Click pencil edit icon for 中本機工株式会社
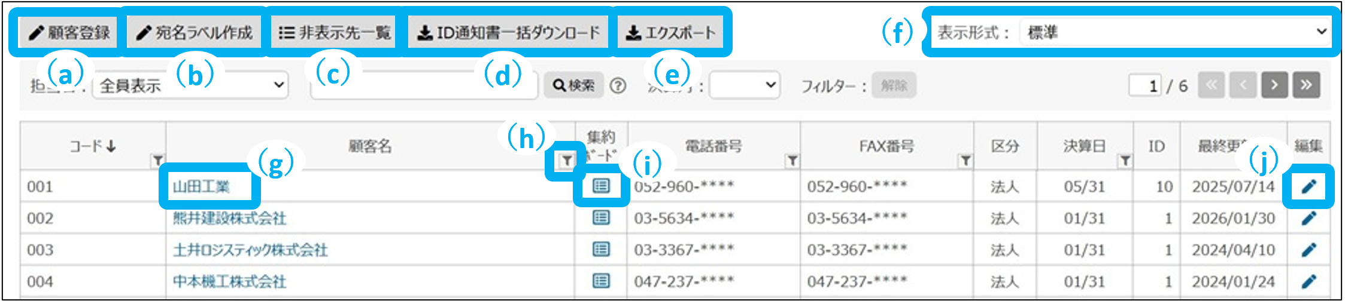The width and height of the screenshot is (1345, 301). [1308, 281]
